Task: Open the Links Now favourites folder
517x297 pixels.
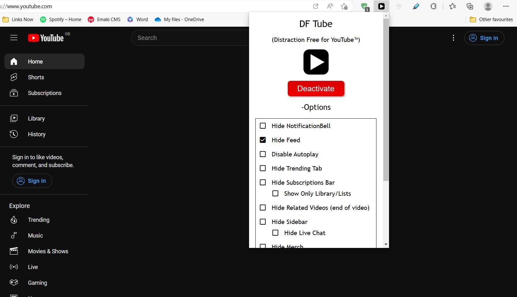Action: pyautogui.click(x=18, y=20)
